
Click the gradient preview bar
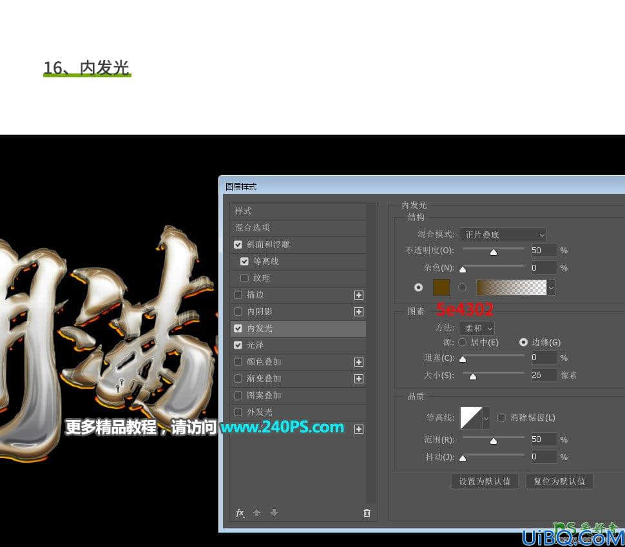pyautogui.click(x=512, y=287)
